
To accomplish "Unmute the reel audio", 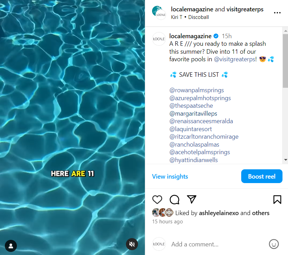I will tap(132, 244).
